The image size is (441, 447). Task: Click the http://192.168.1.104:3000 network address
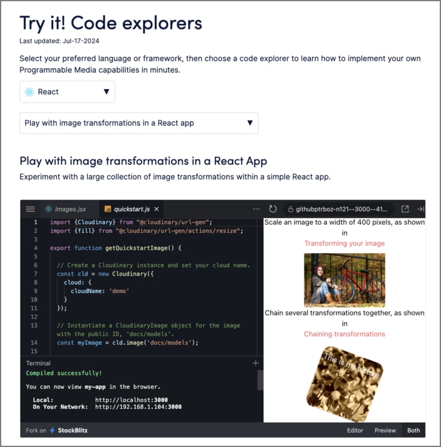tap(138, 407)
